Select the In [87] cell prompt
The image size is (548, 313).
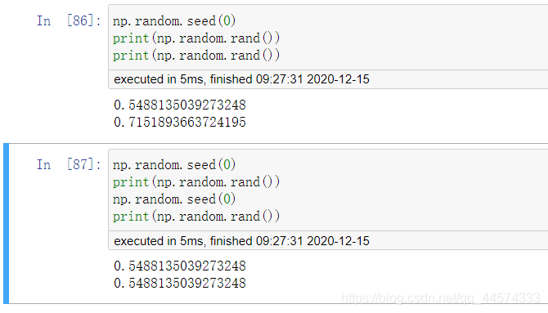pyautogui.click(x=69, y=164)
